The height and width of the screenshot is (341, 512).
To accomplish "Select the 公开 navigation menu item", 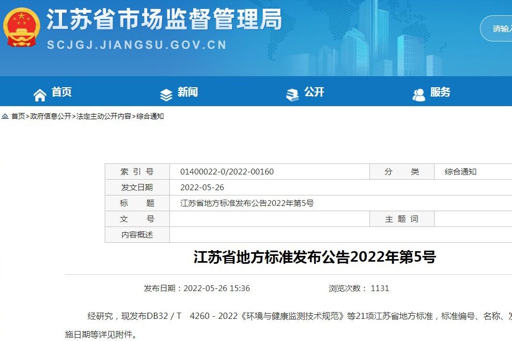I will (314, 92).
